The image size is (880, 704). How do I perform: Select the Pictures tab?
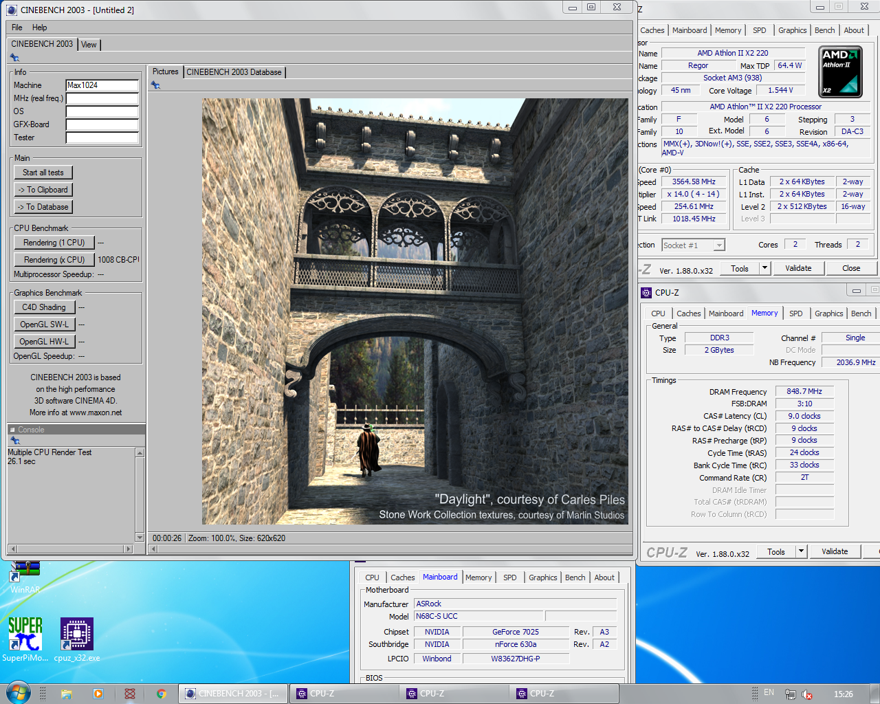pos(165,71)
